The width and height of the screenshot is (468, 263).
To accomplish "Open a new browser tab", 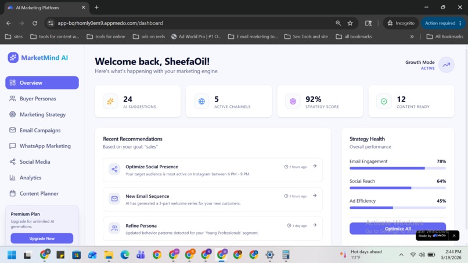I will 96,8.
